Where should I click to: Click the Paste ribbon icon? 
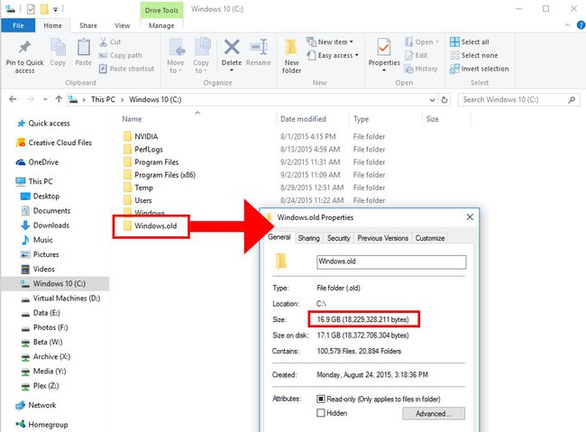[83, 48]
